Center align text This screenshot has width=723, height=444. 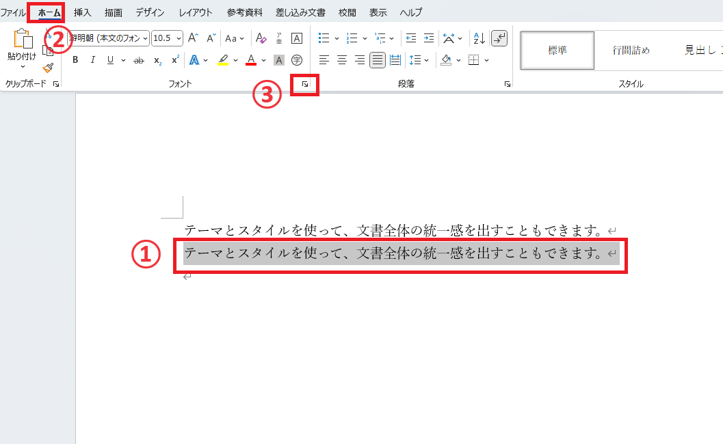[x=342, y=60]
